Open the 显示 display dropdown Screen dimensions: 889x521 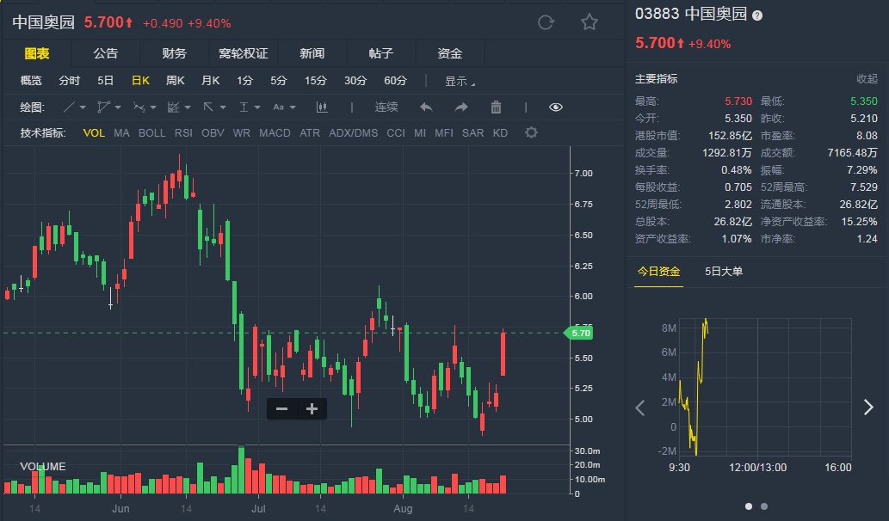pos(460,81)
